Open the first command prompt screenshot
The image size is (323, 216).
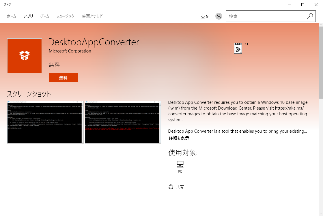click(45, 122)
